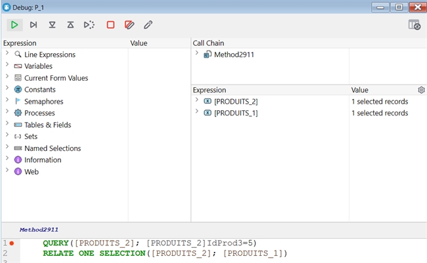Viewport: 427px width, 263px height.
Task: Select Tables & Fields in the list
Action: tap(47, 125)
